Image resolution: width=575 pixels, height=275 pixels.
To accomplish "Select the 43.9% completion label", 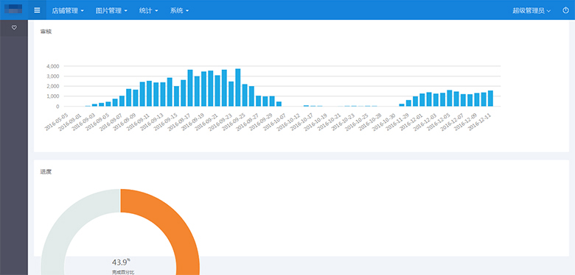I will tap(121, 262).
